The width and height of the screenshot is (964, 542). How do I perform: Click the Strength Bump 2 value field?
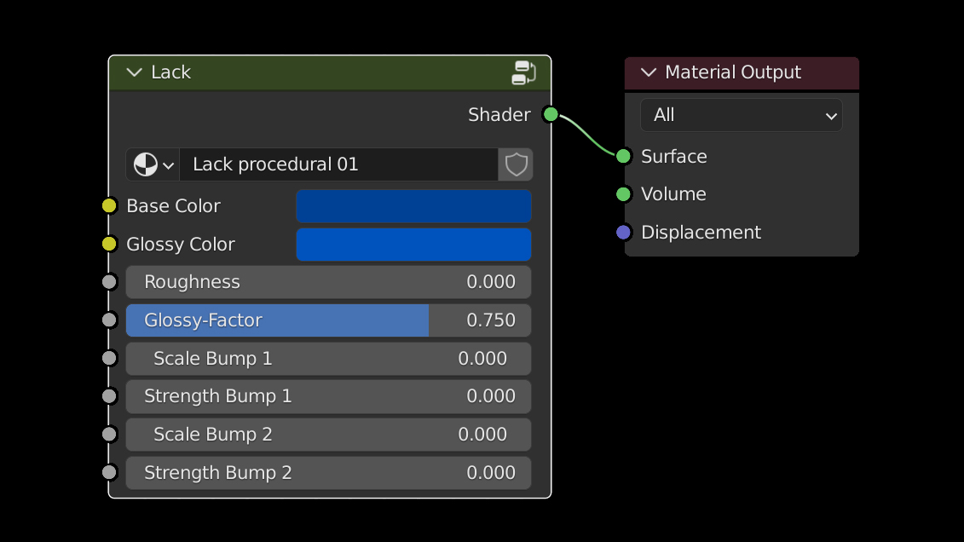(x=328, y=473)
